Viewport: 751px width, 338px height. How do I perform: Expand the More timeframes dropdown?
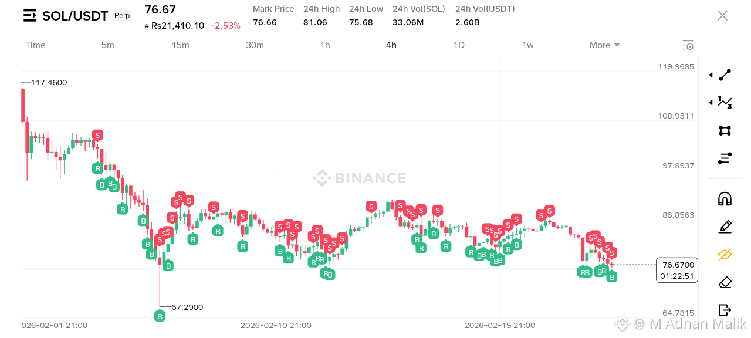pos(605,45)
